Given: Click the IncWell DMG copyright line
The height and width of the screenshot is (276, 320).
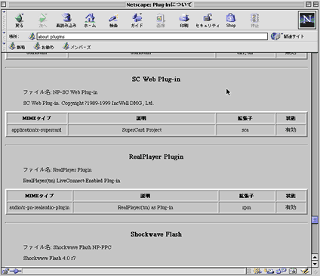Looking at the screenshot, I should [88, 103].
